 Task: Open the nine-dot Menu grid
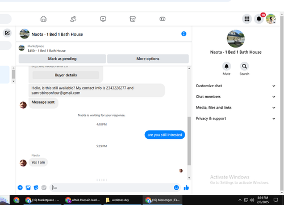[x=247, y=19]
